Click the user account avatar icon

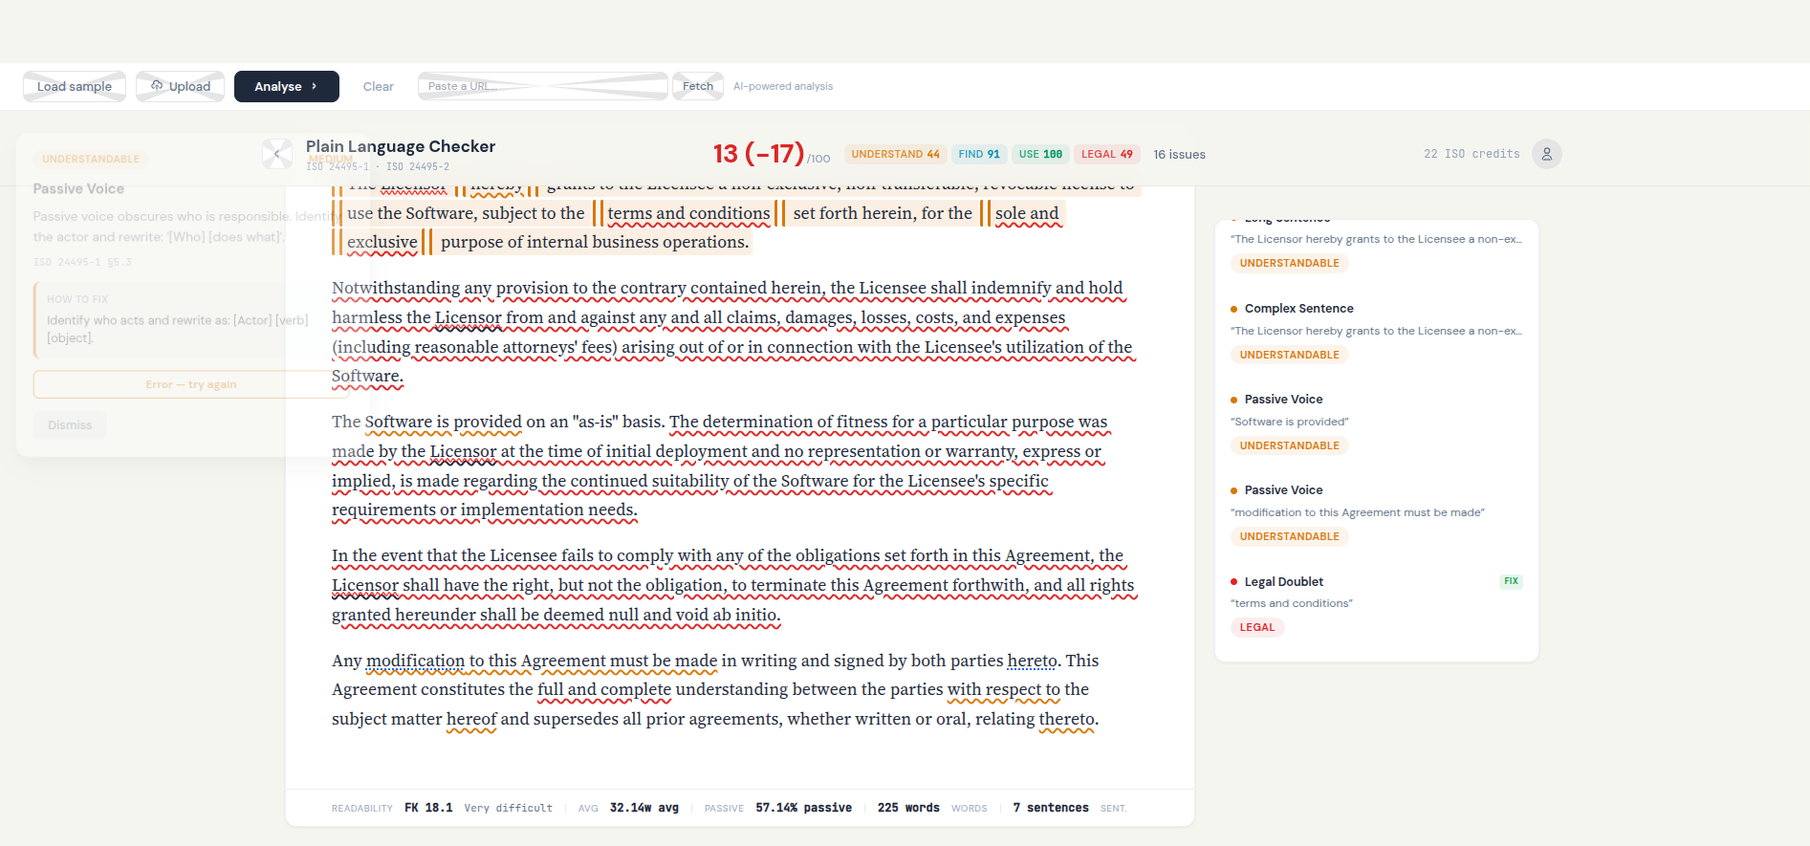pyautogui.click(x=1546, y=154)
